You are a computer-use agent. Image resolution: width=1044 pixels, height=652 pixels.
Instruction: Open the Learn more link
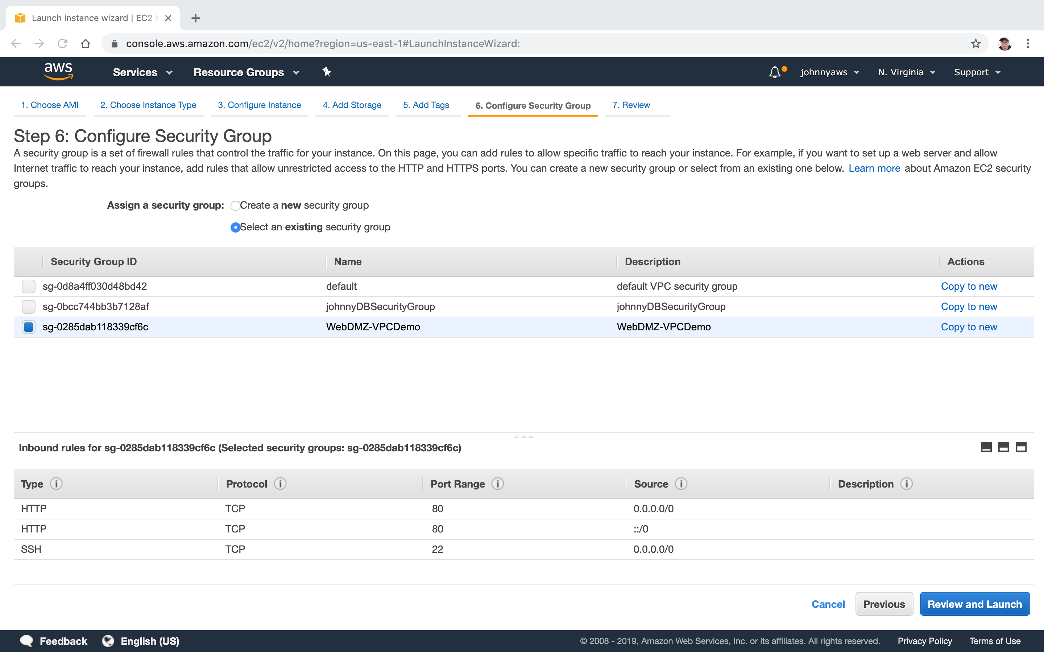874,168
